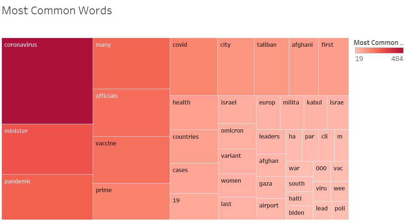The height and width of the screenshot is (221, 405).
Task: Click the cases tile
Action: 194,178
